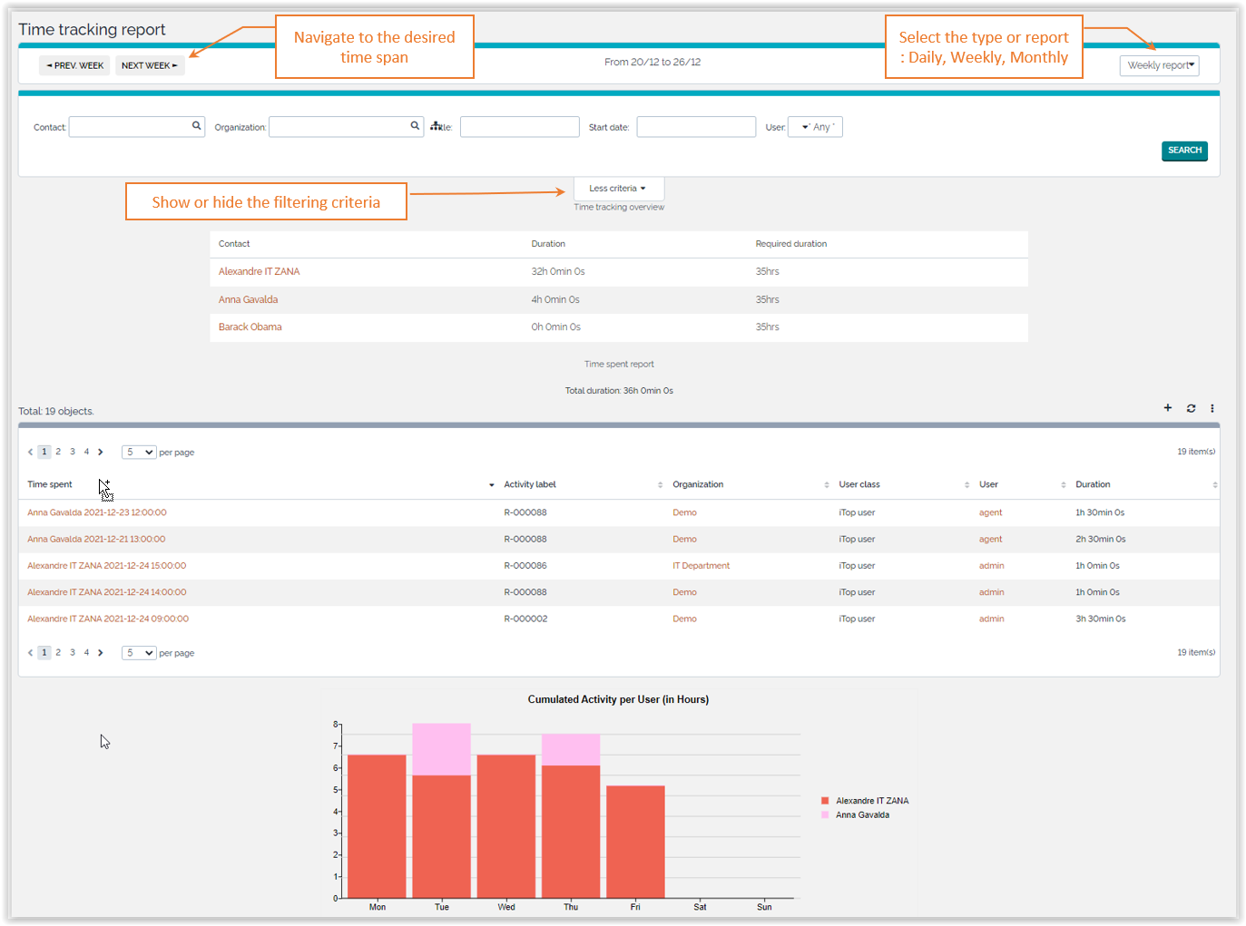Screen dimensions: 1246x926
Task: Click Anna Gavalda pink legend swatch
Action: (825, 814)
